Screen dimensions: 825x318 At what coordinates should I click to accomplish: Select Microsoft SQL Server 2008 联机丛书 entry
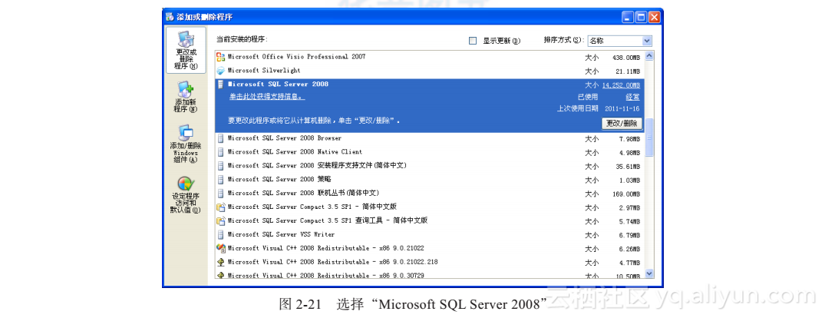coord(429,194)
